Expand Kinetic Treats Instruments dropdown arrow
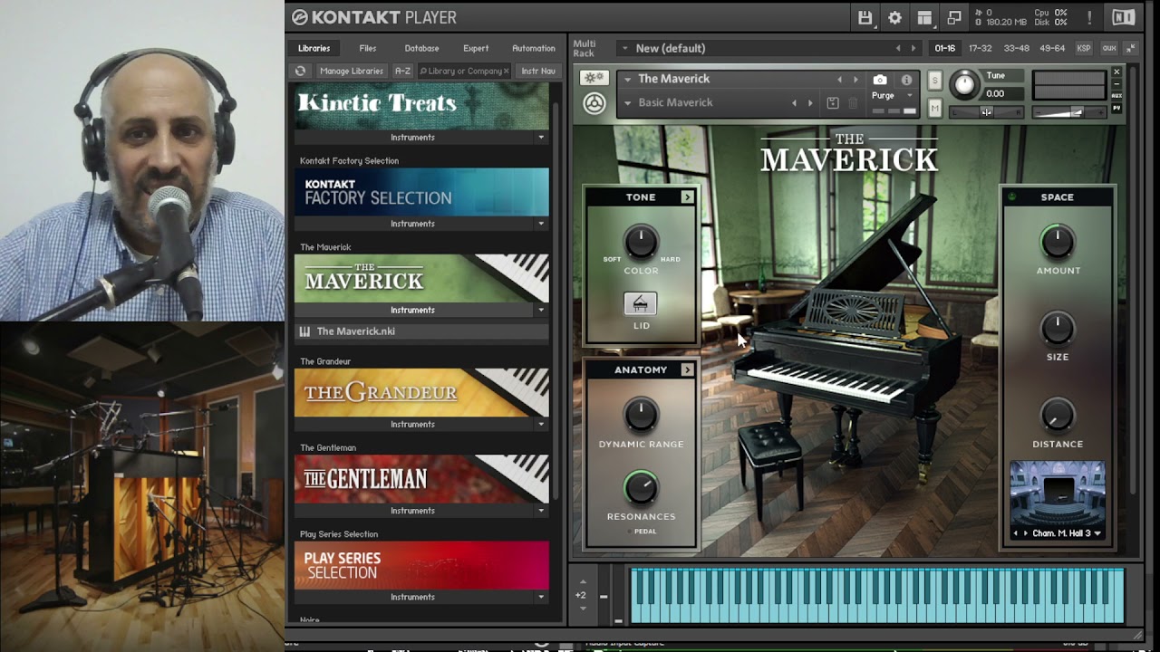This screenshot has width=1160, height=652. (541, 138)
